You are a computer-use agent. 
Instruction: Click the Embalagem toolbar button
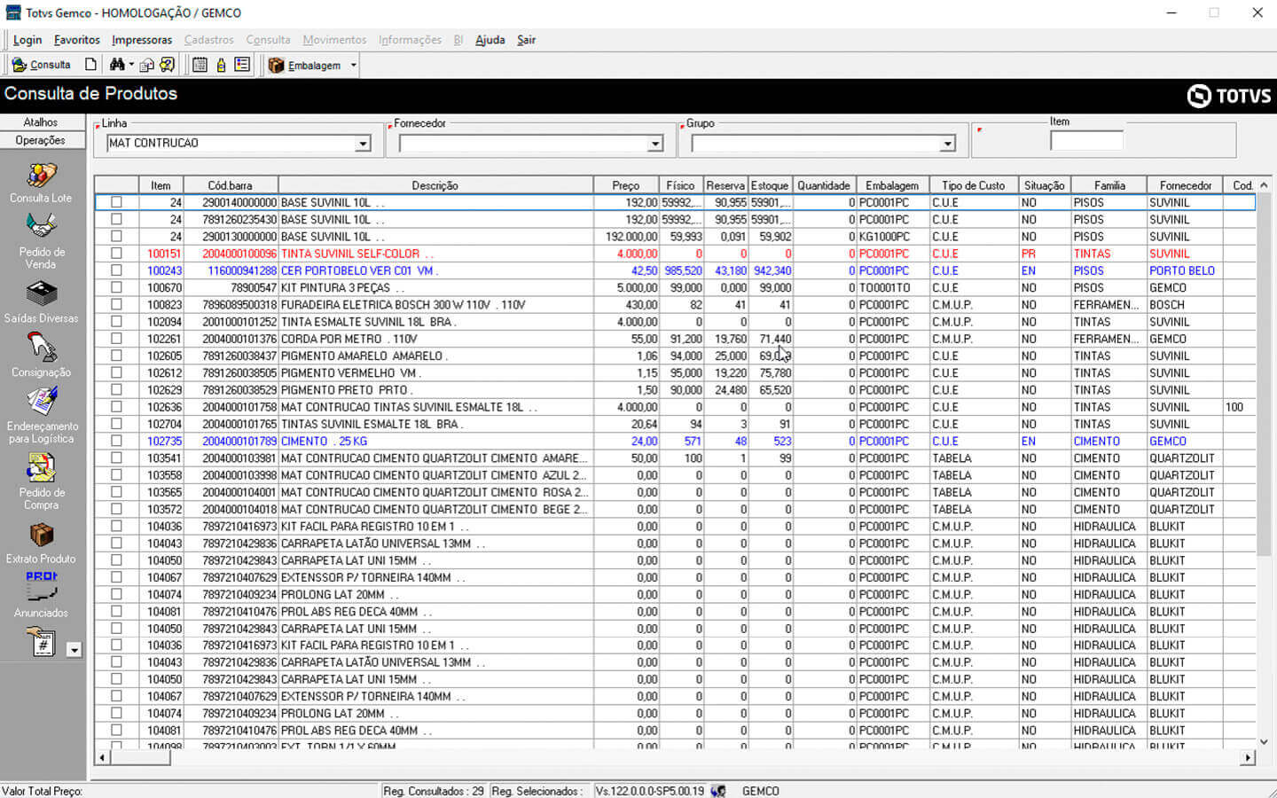coord(306,66)
